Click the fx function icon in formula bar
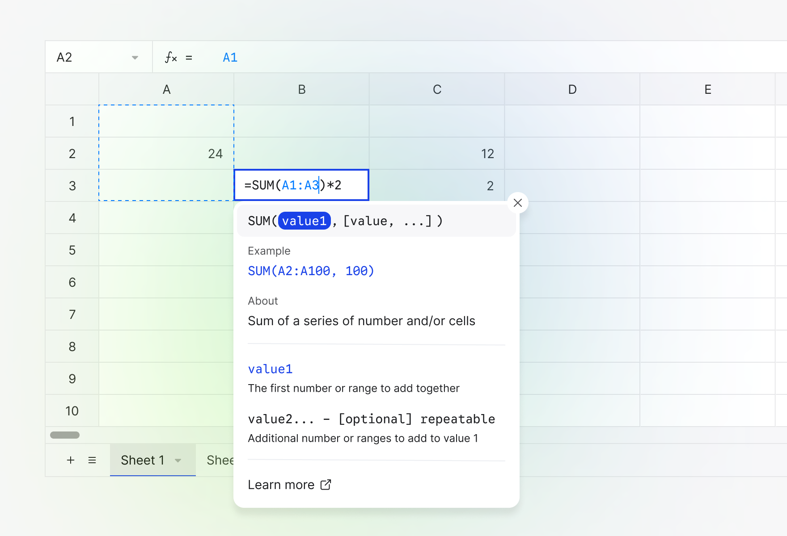 [171, 57]
